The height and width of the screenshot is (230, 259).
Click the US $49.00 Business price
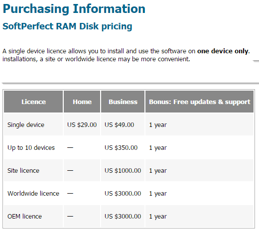click(119, 125)
